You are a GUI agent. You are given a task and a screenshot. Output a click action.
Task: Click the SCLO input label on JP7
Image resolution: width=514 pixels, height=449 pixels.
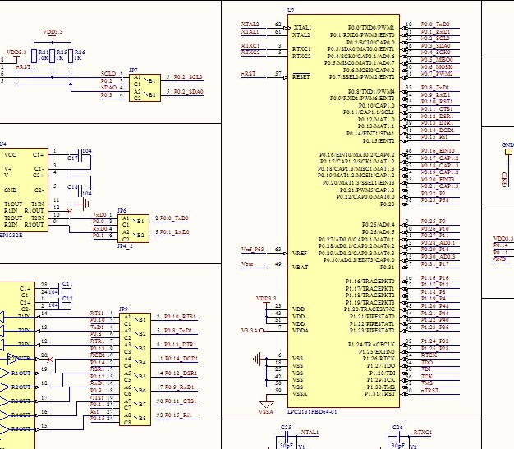(108, 73)
